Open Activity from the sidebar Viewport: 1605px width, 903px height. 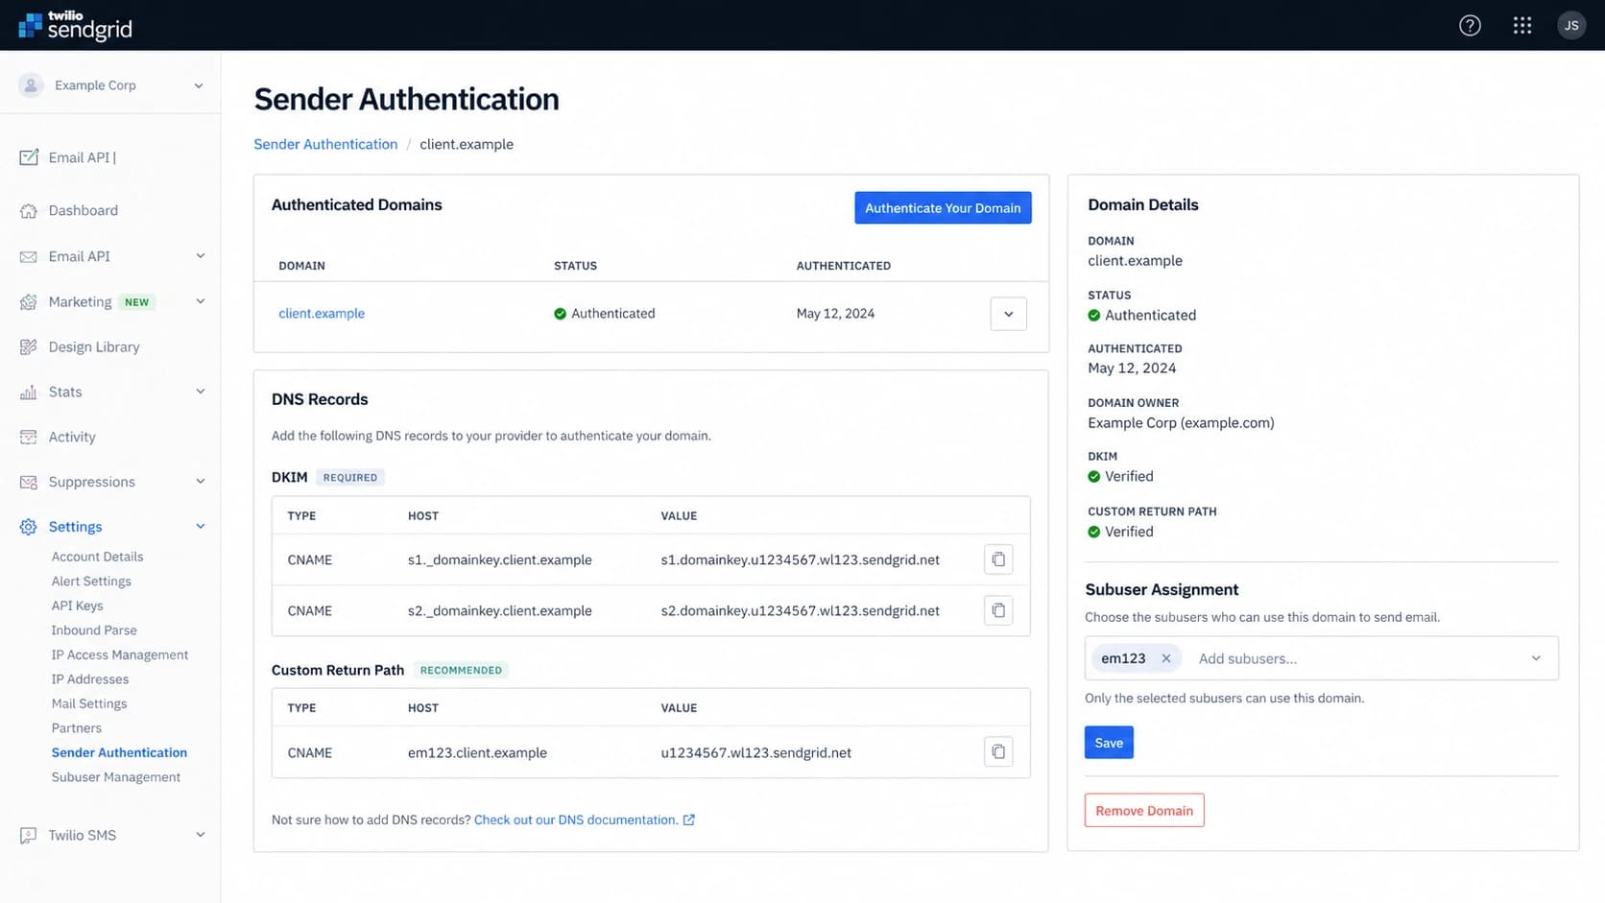[x=72, y=438]
